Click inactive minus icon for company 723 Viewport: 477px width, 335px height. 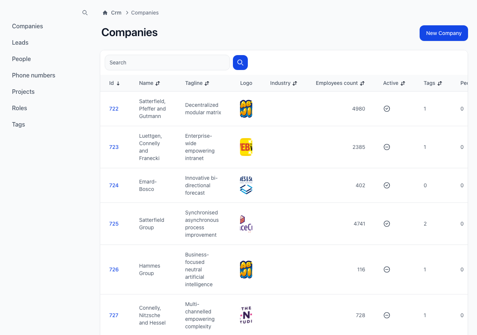click(387, 147)
